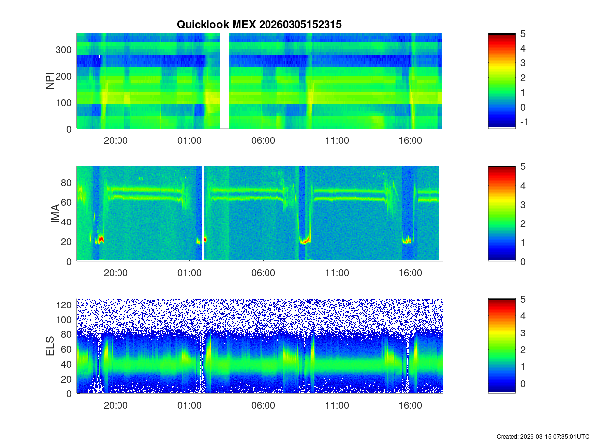Screen dimensions: 590x442
Task: Click the Created timestamp text at bottom right
Action: [x=542, y=436]
